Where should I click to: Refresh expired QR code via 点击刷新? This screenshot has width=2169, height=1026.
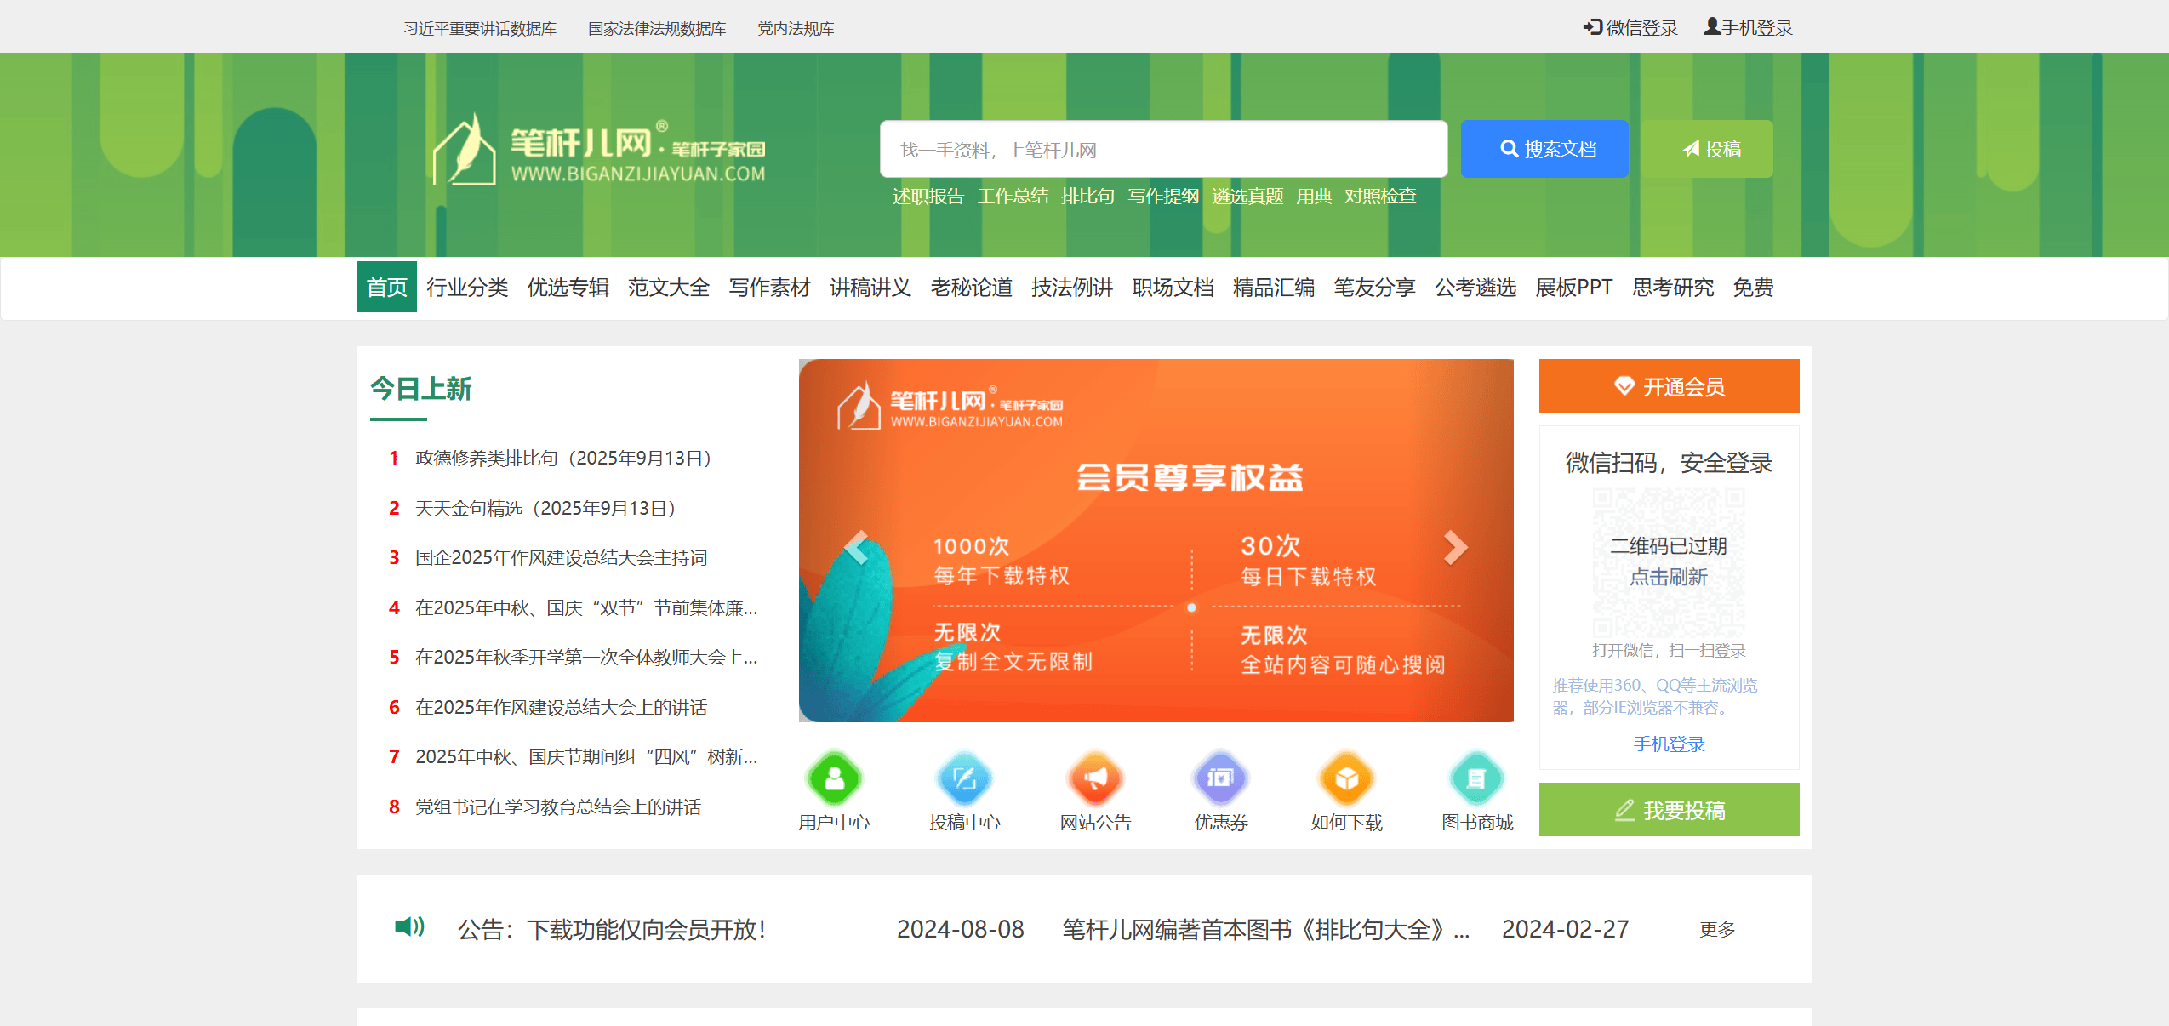tap(1668, 577)
